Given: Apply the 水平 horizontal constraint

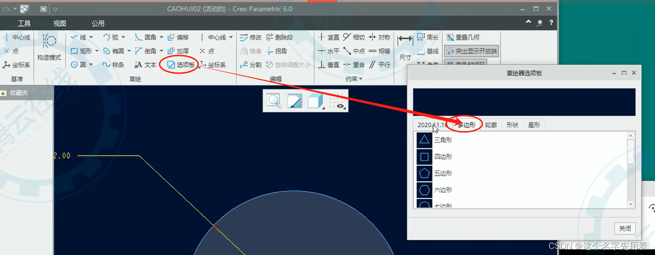Looking at the screenshot, I should tap(329, 51).
